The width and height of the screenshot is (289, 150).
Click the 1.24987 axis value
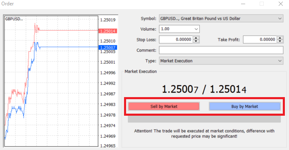click(x=108, y=94)
